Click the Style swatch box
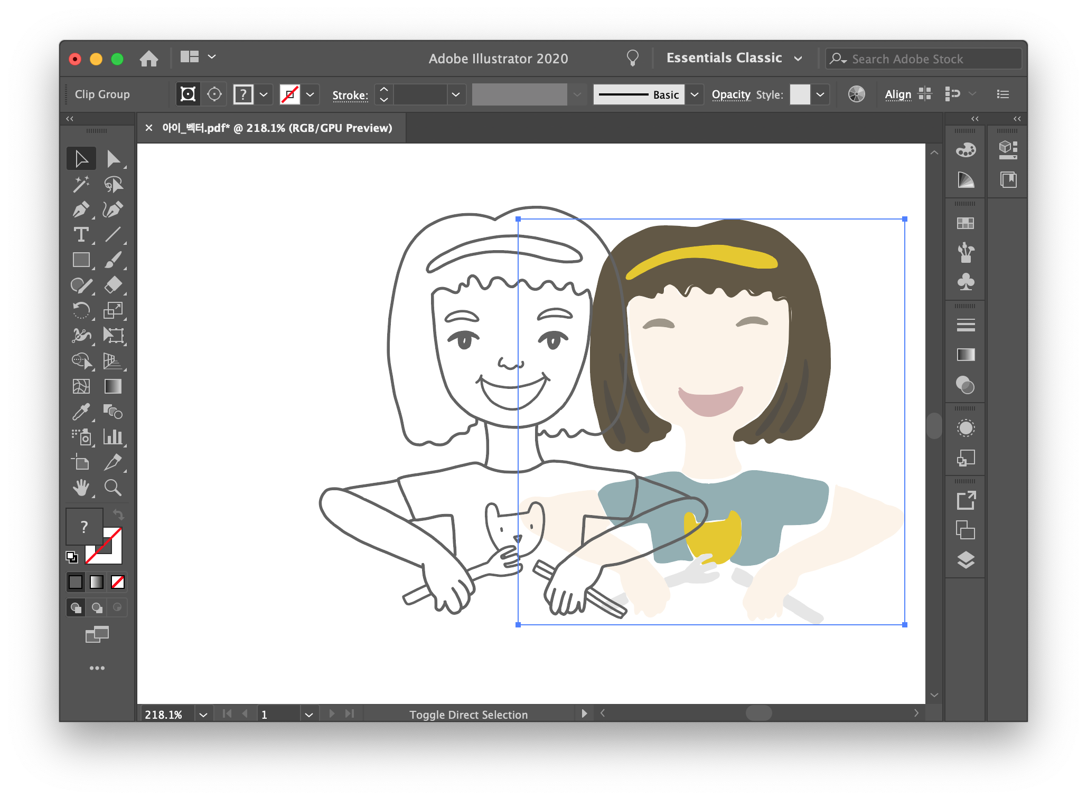 800,94
